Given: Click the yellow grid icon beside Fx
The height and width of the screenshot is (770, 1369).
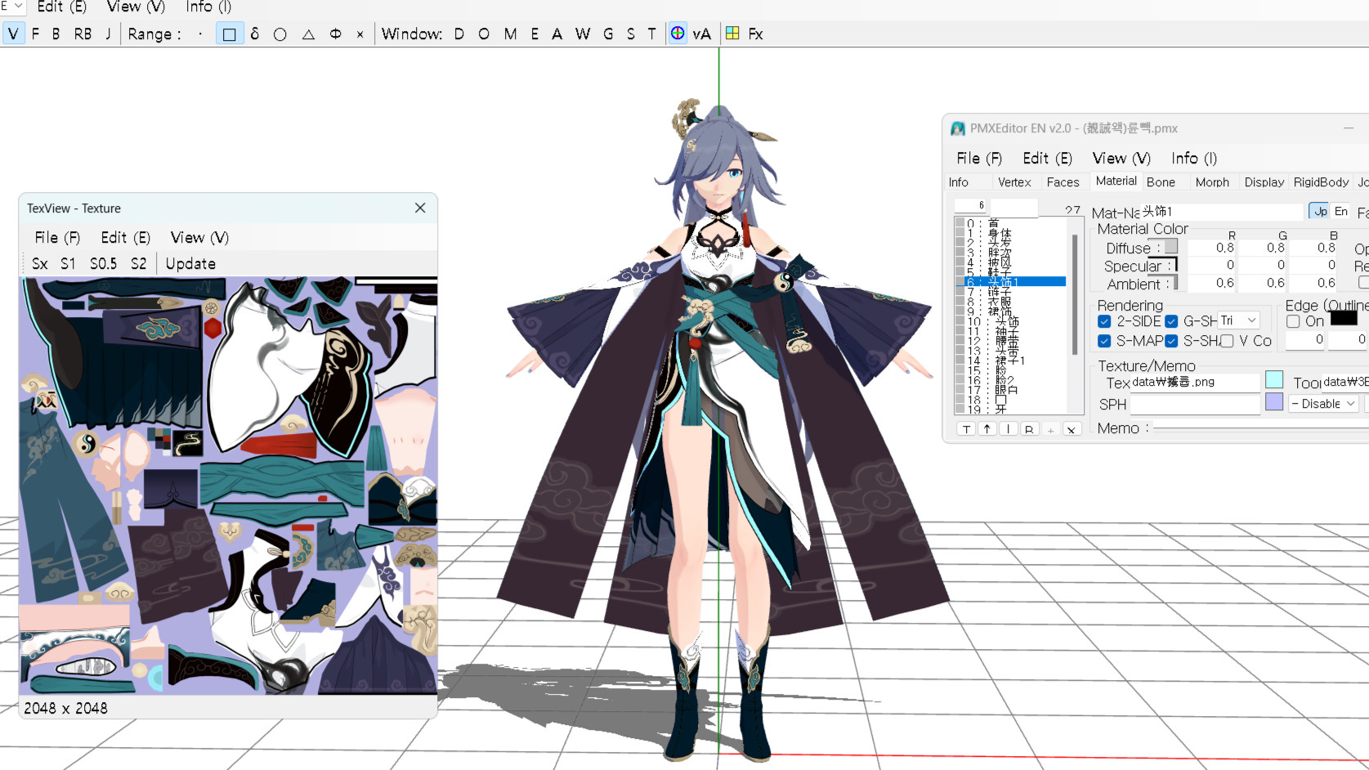Looking at the screenshot, I should tap(732, 34).
